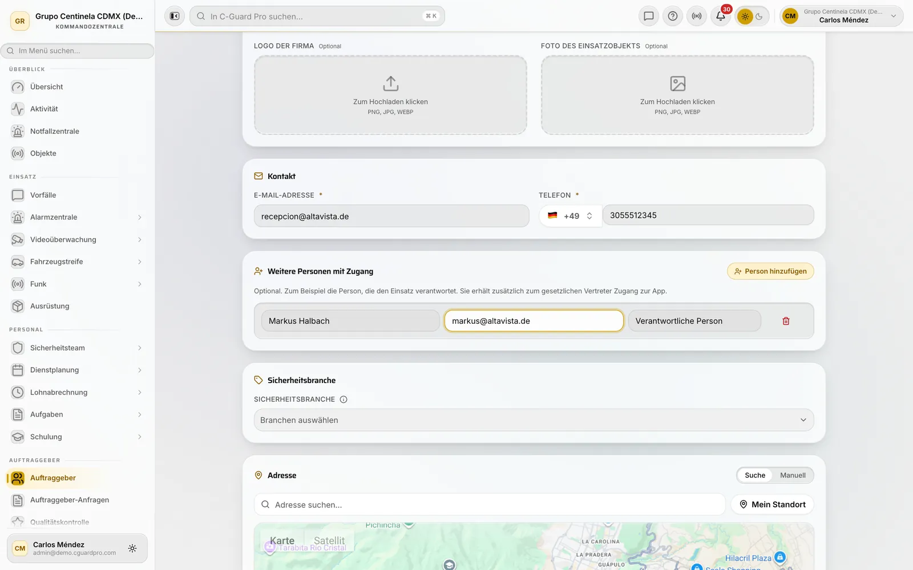Open the notifications bell
913x570 pixels.
[721, 16]
